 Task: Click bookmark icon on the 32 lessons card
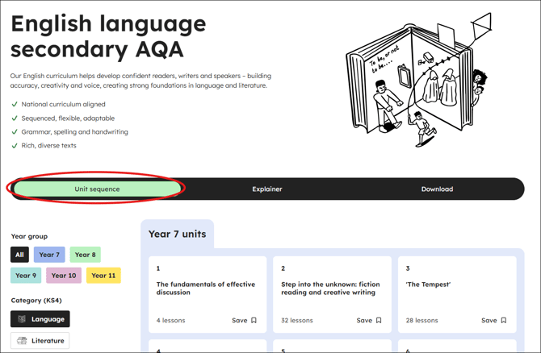379,320
